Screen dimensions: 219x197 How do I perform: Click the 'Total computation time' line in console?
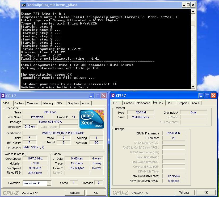pyautogui.click(x=77, y=65)
